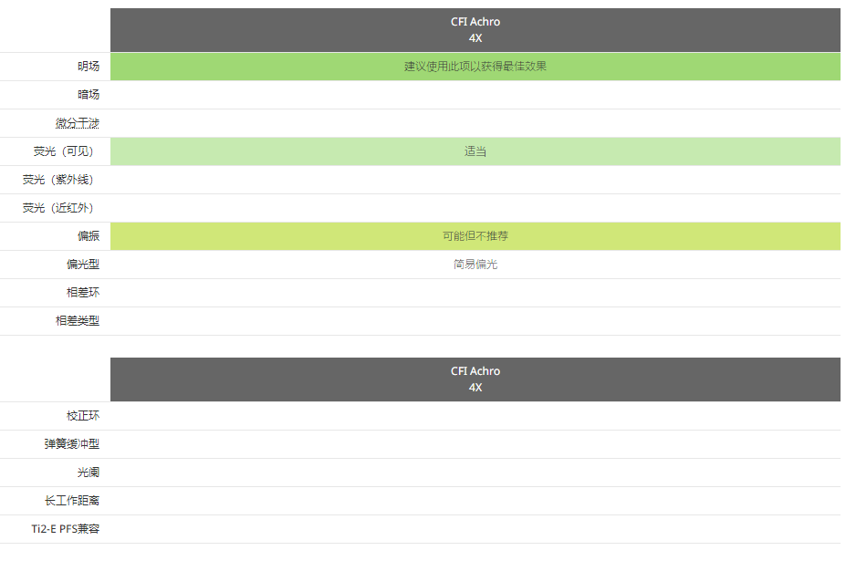Click the 微分干涉 row label
Screen dimensions: 846x561
click(78, 123)
